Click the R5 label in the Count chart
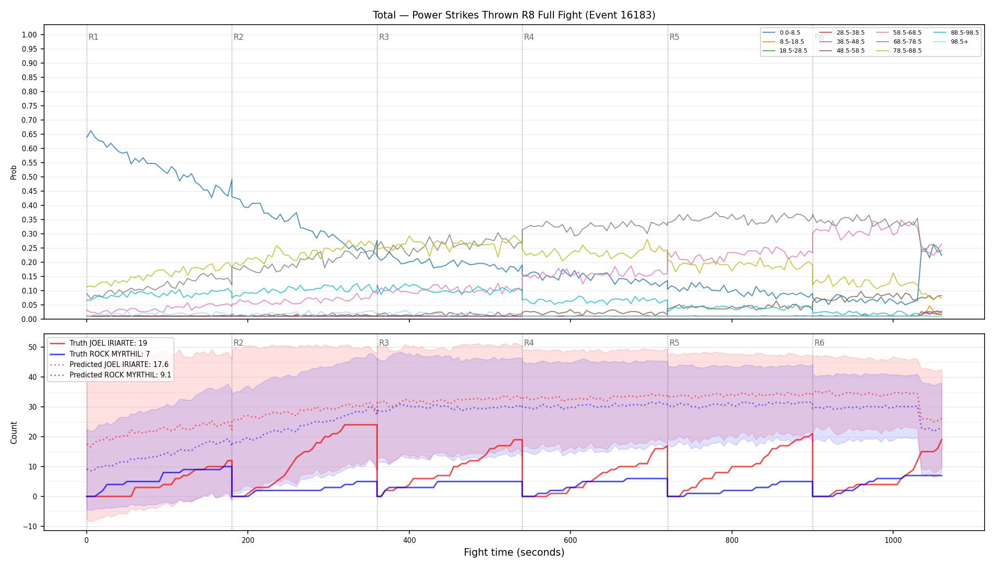 pyautogui.click(x=674, y=343)
